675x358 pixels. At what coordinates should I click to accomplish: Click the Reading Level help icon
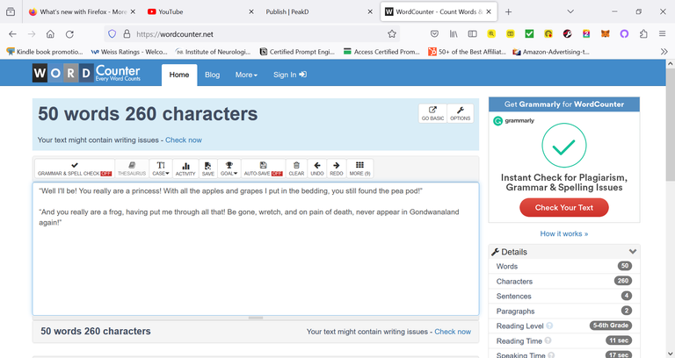549,326
